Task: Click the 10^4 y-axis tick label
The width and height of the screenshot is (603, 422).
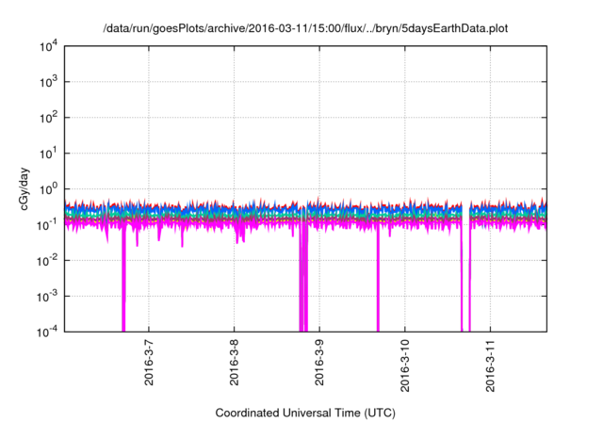Action: click(49, 47)
